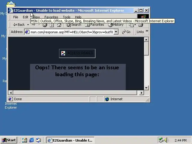Click the Stop loading icon
The width and height of the screenshot is (192, 144).
pos(45,25)
